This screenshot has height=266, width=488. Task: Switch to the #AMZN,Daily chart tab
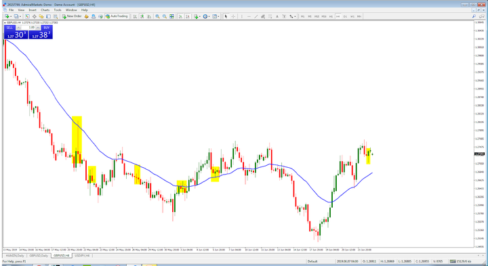pos(15,255)
